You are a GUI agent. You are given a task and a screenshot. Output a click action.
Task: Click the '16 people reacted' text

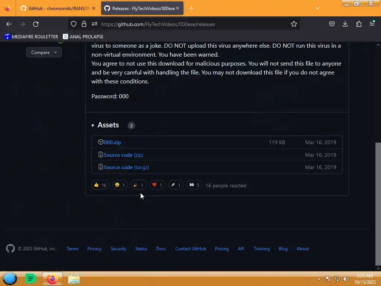tap(226, 185)
